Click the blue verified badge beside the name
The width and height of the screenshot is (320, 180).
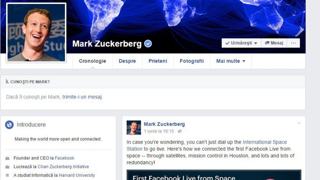click(x=148, y=44)
